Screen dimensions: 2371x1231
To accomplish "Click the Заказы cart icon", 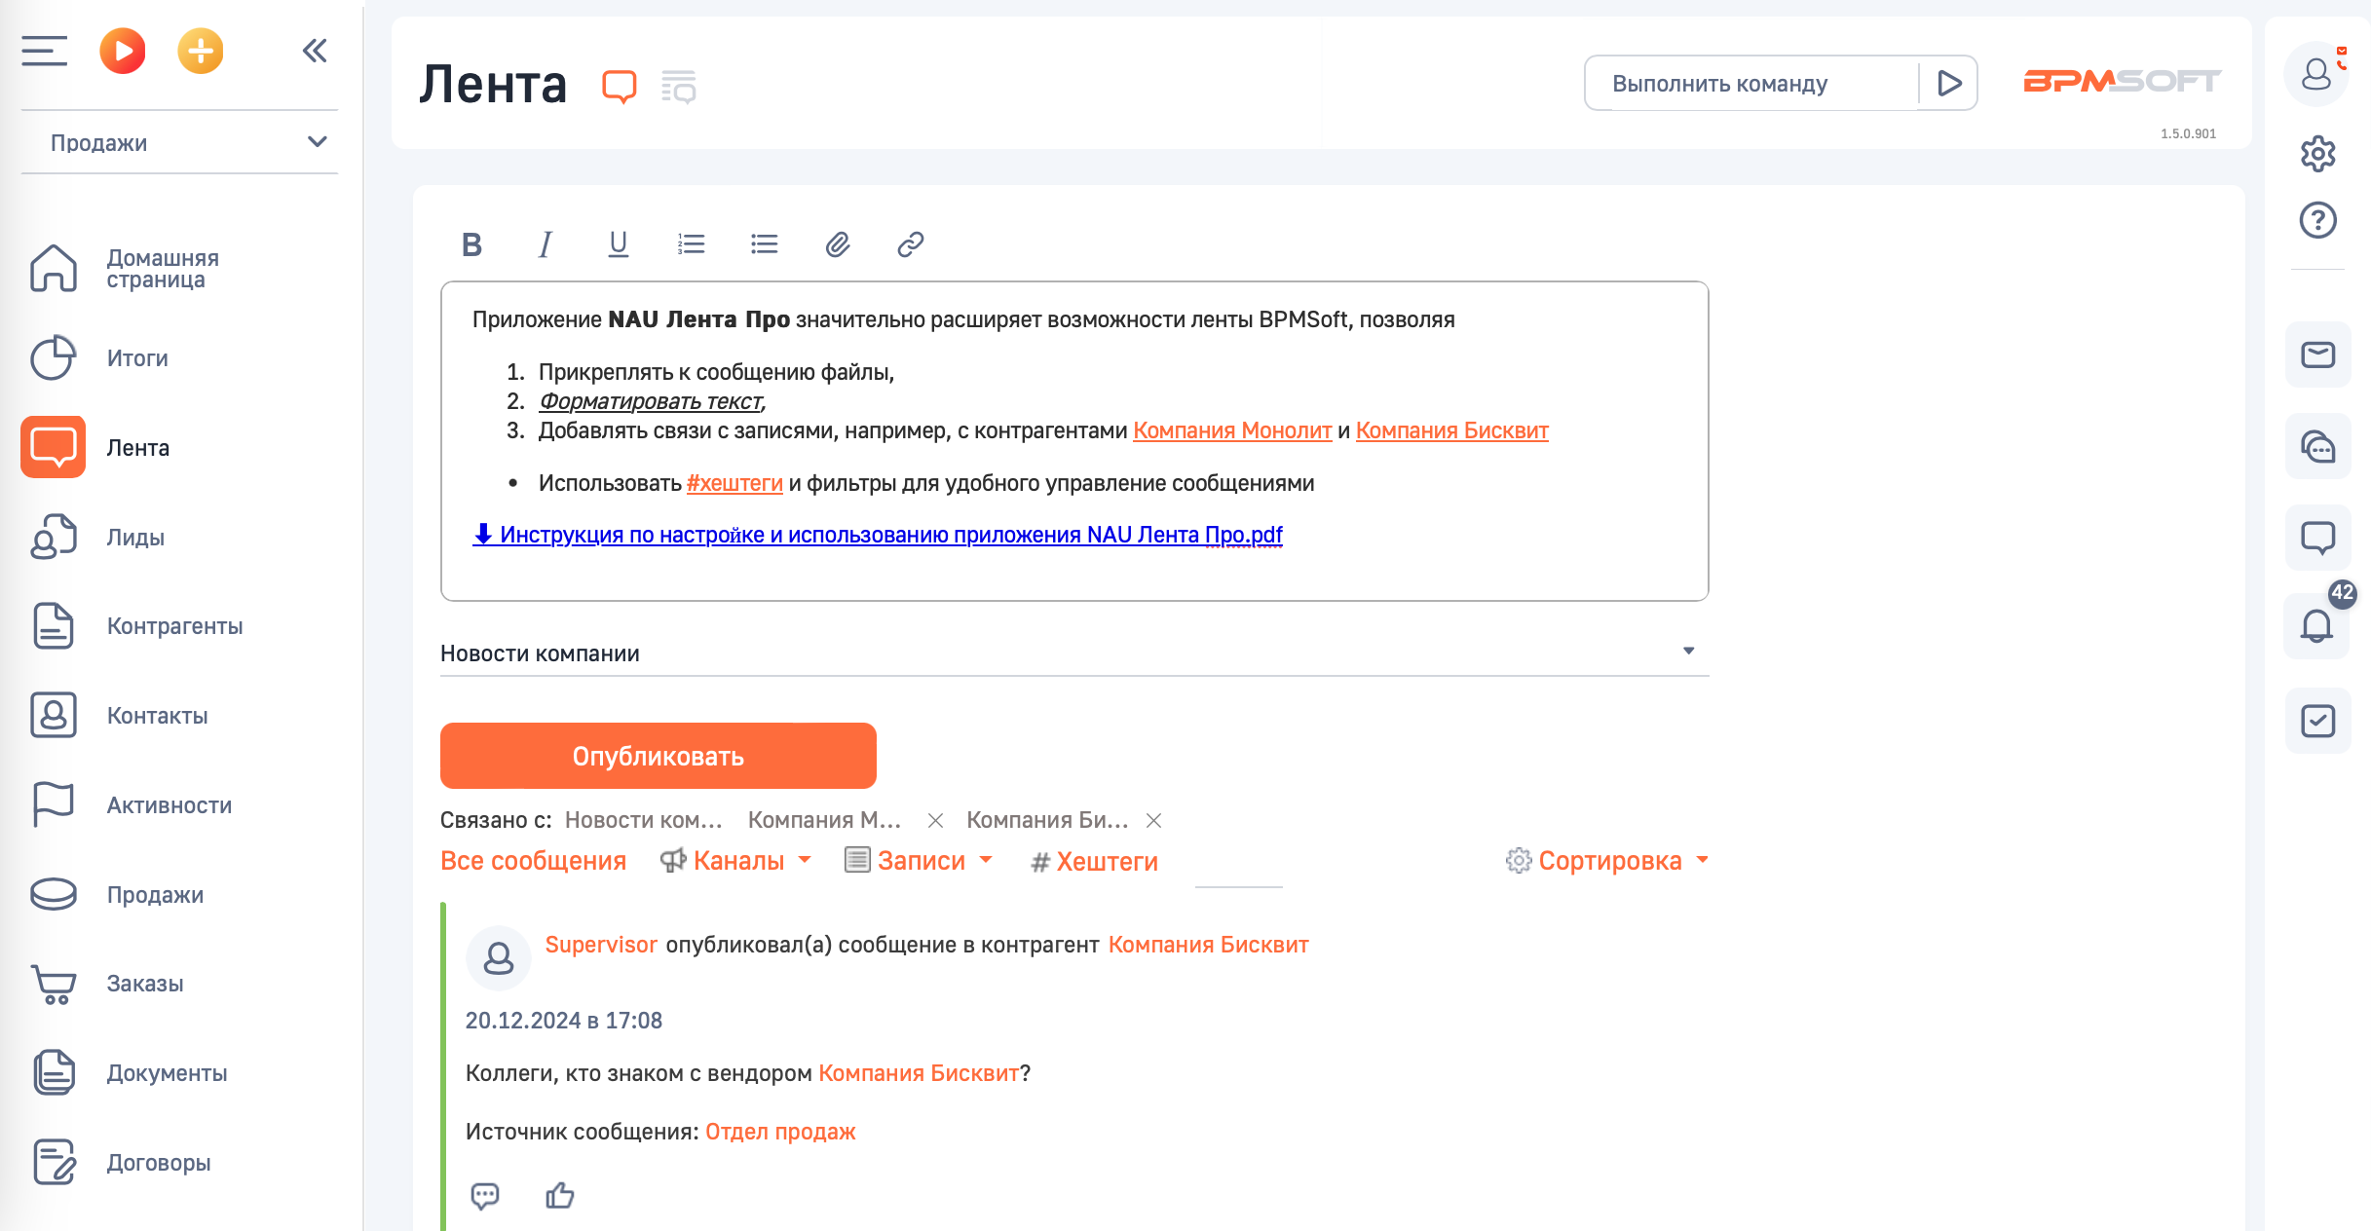I will pyautogui.click(x=54, y=984).
